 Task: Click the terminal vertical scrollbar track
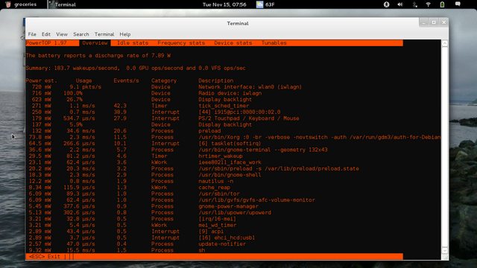click(445, 147)
